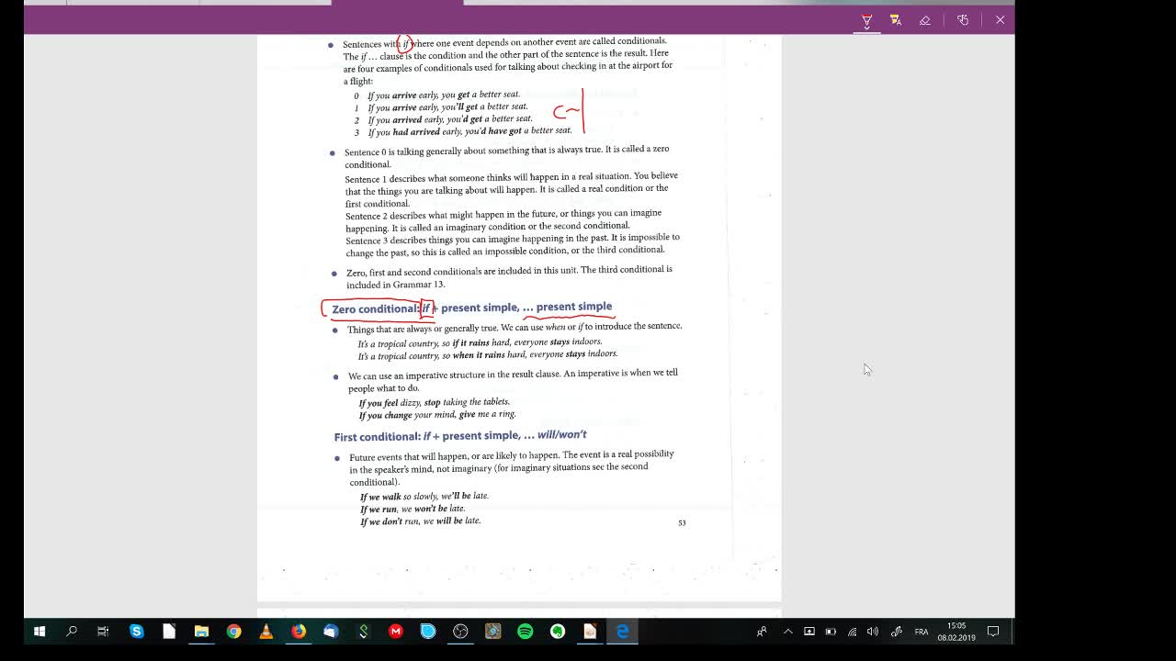Open Wi-Fi network flyout
1176x661 pixels.
point(852,632)
